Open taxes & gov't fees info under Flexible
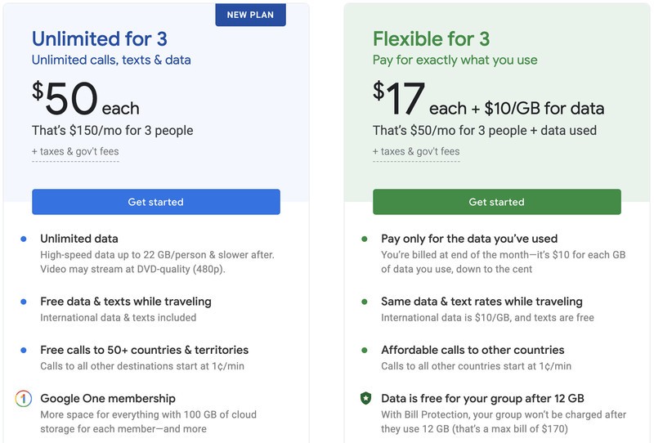The height and width of the screenshot is (443, 654). 416,151
